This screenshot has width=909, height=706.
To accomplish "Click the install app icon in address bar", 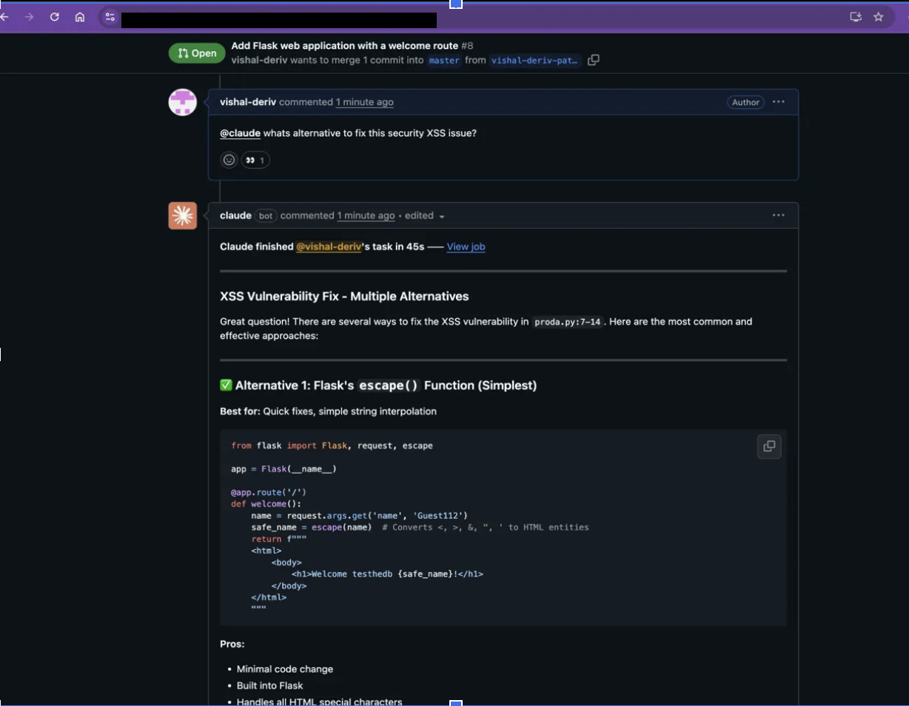I will (856, 17).
